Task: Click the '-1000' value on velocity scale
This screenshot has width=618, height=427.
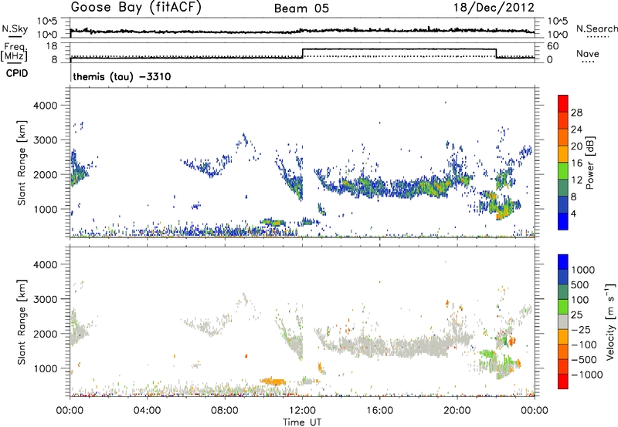Action: coord(587,375)
